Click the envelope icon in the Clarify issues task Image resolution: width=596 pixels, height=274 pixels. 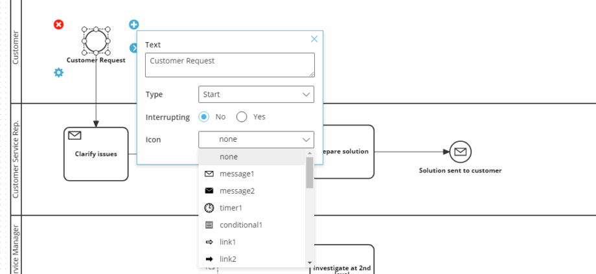coord(74,135)
